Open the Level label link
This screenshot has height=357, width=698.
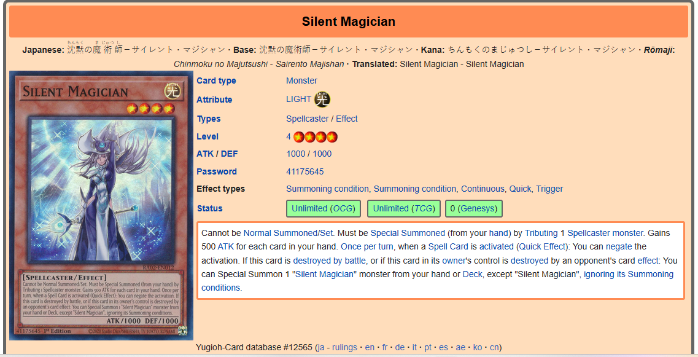(207, 137)
